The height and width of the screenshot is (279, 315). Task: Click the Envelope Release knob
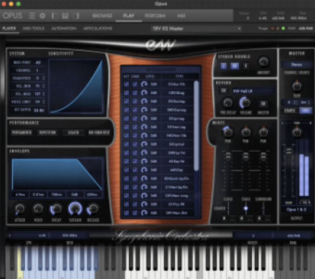point(93,208)
